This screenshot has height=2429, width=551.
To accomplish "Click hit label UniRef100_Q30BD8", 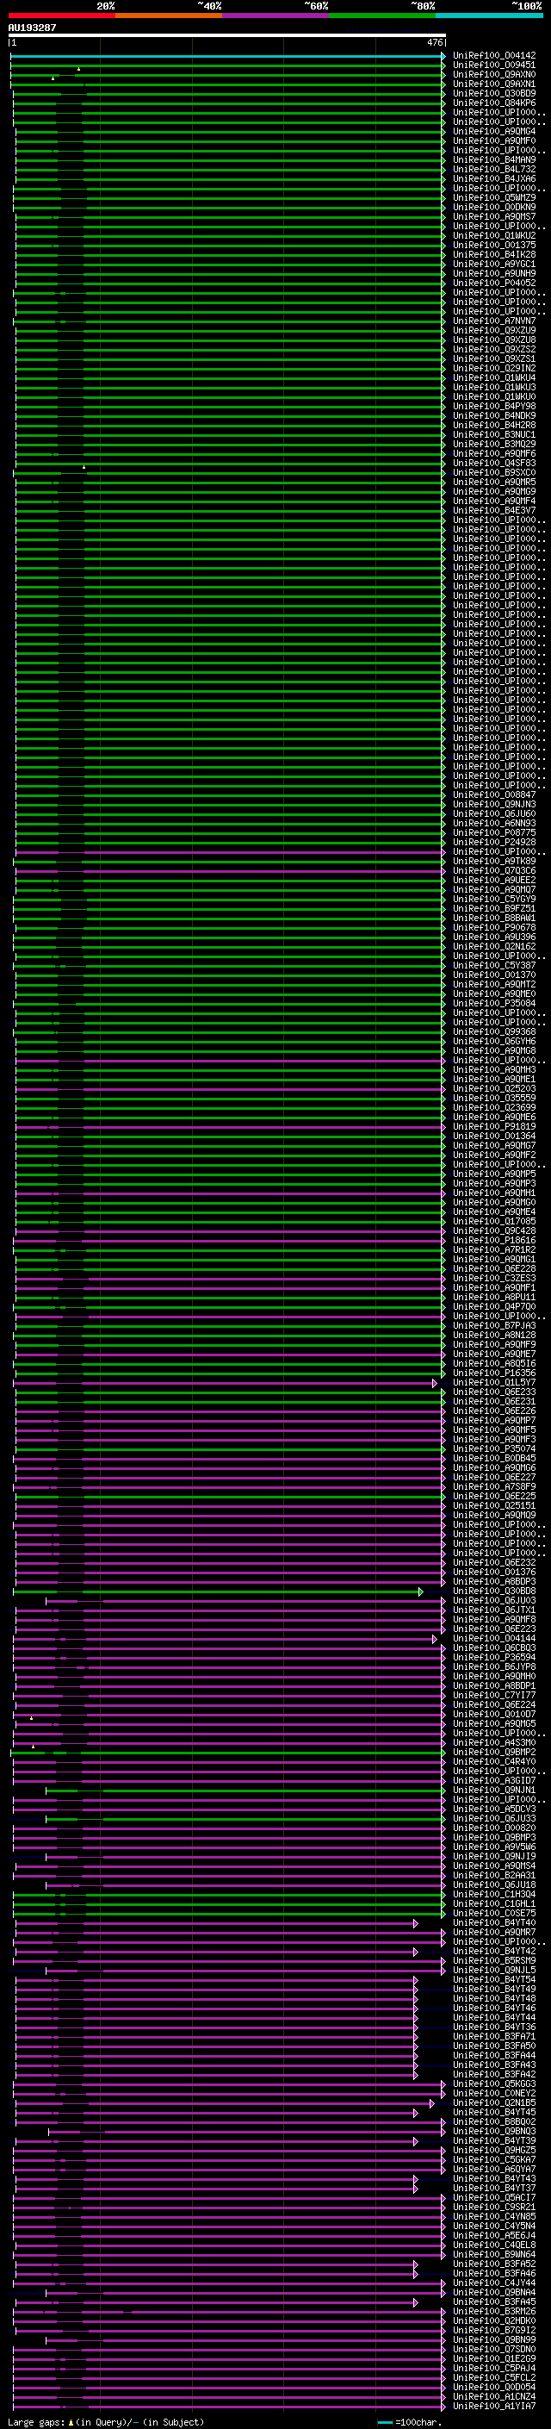I will pos(494,1591).
